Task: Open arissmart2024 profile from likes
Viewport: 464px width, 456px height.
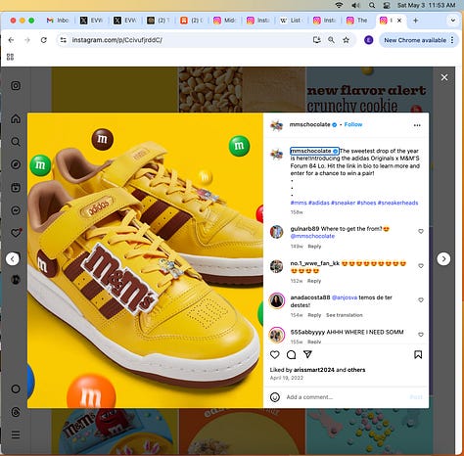Action: (x=314, y=370)
